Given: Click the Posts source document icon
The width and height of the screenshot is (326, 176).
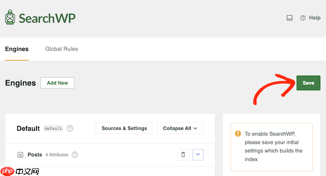Looking at the screenshot, I should click(x=20, y=155).
